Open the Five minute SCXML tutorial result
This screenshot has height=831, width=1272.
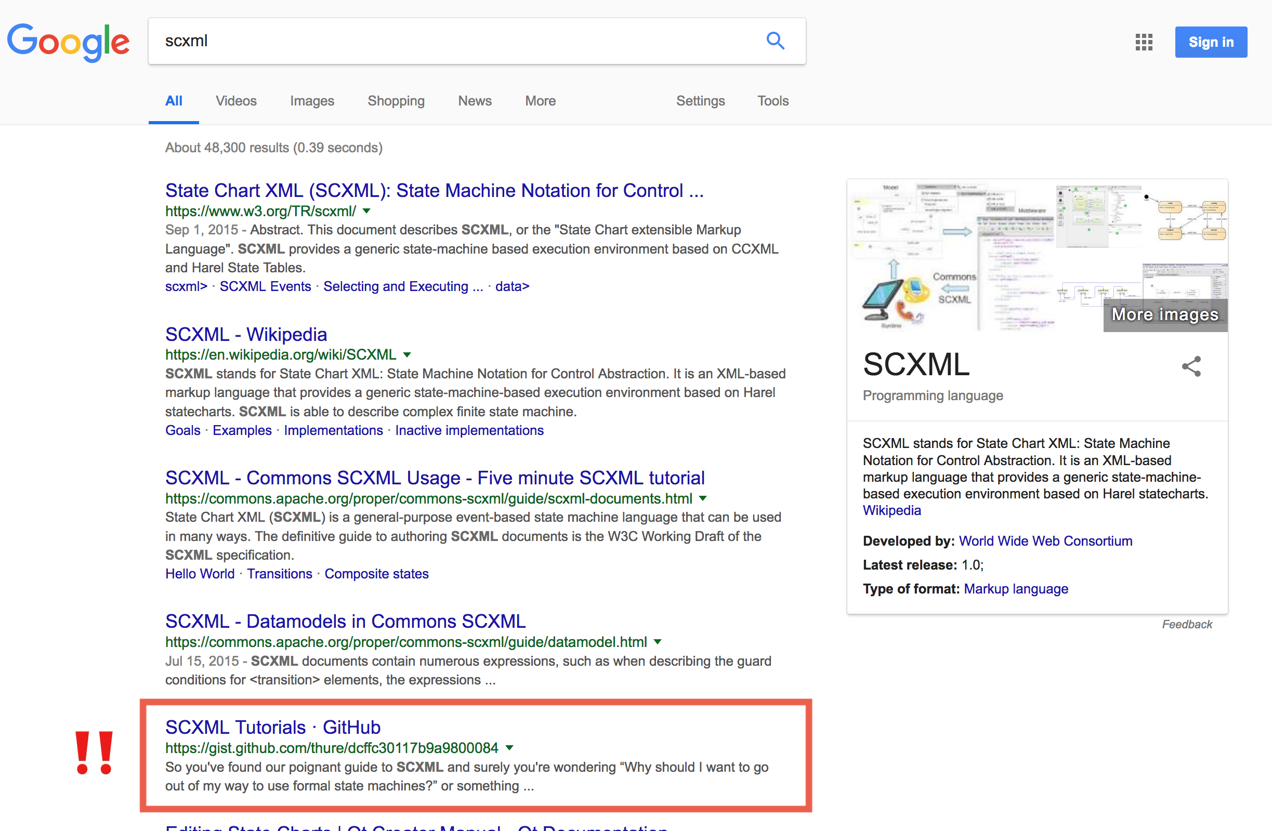(435, 478)
